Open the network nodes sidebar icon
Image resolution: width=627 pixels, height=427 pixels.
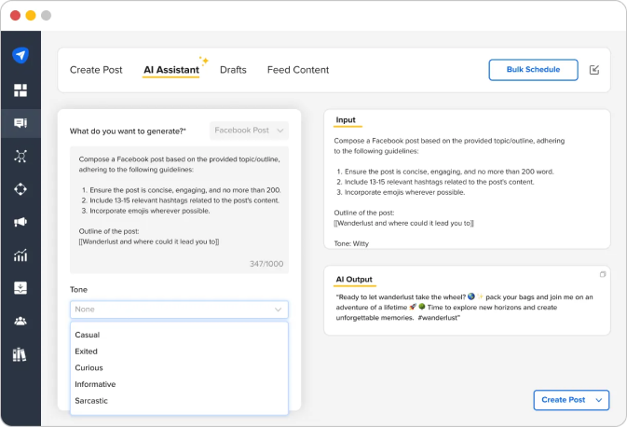pyautogui.click(x=20, y=156)
